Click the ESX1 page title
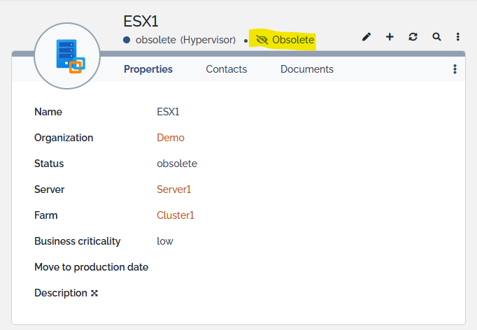477x330 pixels. pos(141,21)
